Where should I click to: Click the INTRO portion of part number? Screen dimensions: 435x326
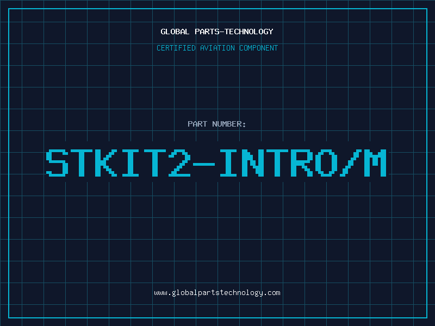(279, 163)
